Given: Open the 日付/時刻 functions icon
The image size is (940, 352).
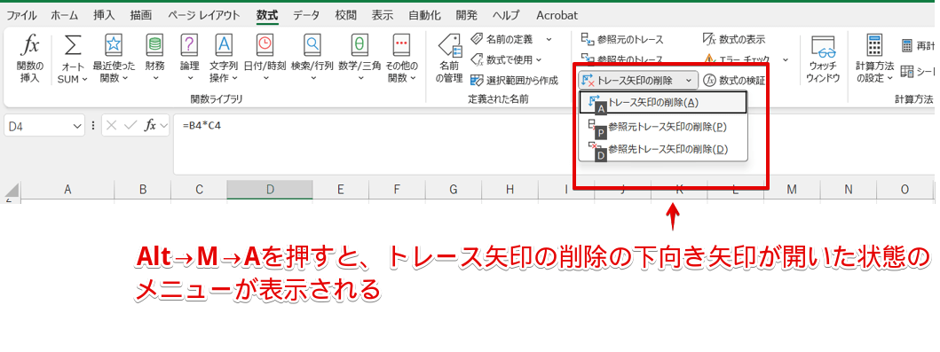Looking at the screenshot, I should [265, 44].
